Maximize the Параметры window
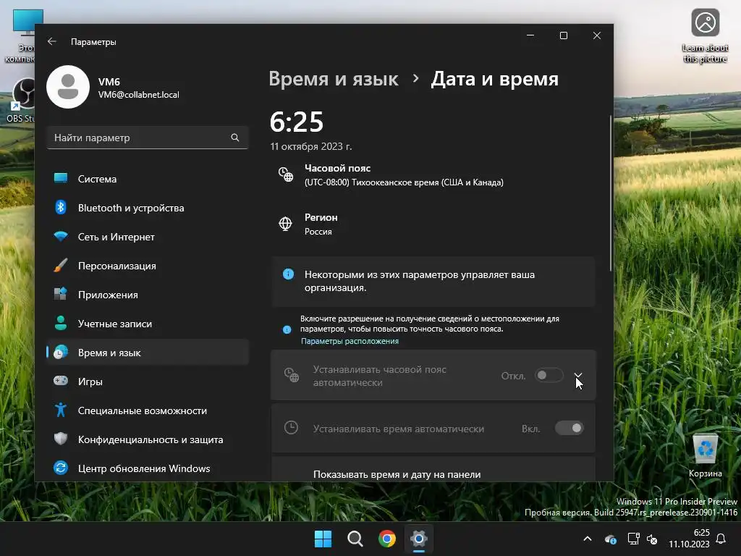This screenshot has width=741, height=556. pos(563,35)
